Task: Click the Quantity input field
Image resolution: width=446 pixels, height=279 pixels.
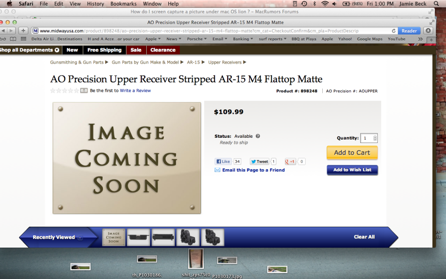Action: point(366,138)
